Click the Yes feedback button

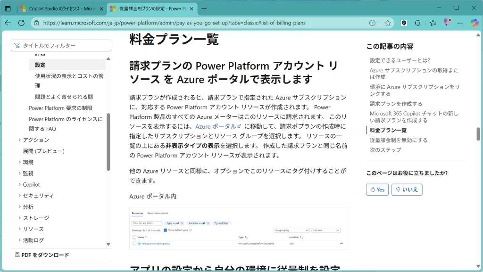377,190
